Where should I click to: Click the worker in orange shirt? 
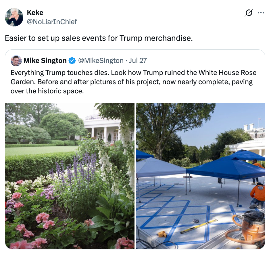tap(257, 195)
